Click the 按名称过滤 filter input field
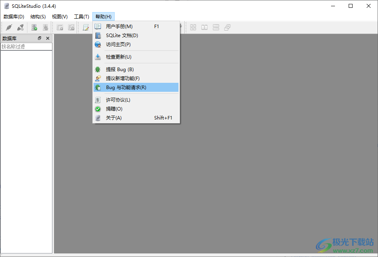 pos(26,46)
